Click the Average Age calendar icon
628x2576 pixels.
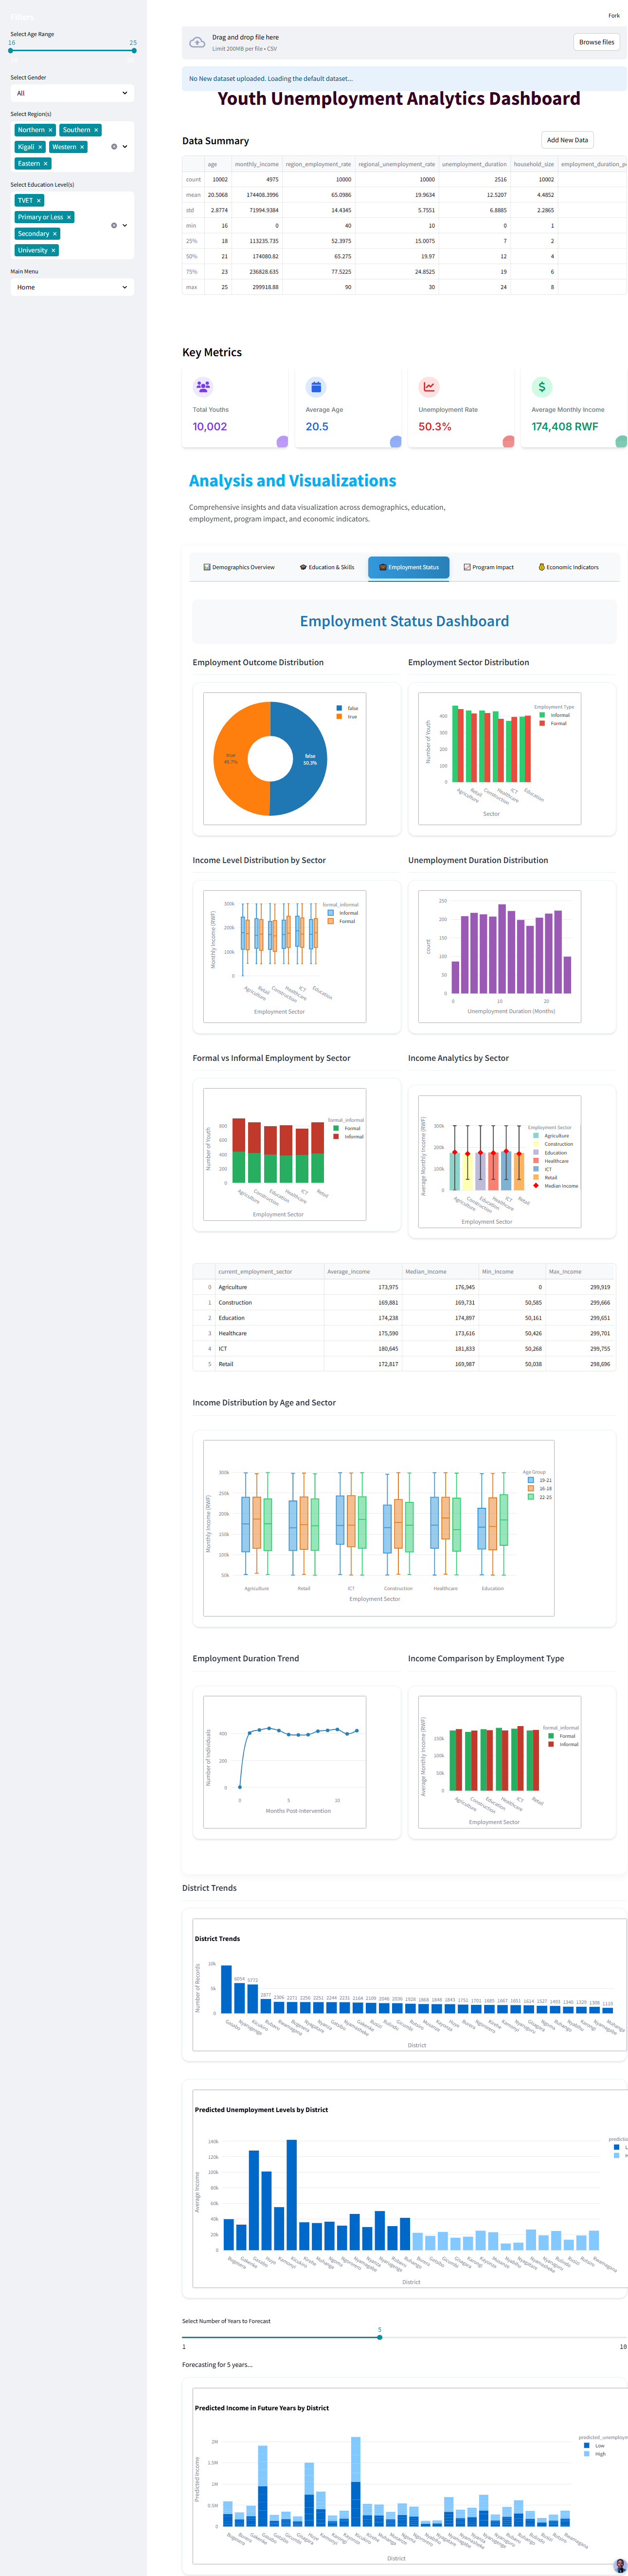point(316,386)
